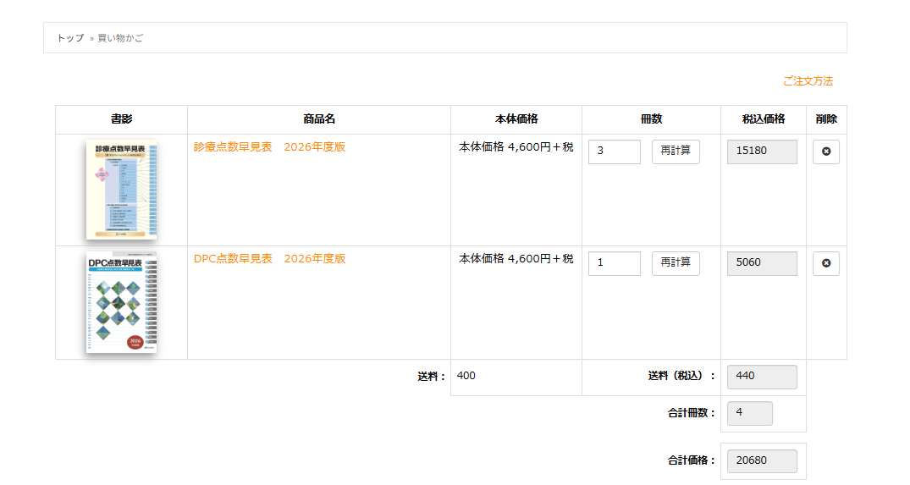Go to トップ in the breadcrumb

pyautogui.click(x=70, y=38)
